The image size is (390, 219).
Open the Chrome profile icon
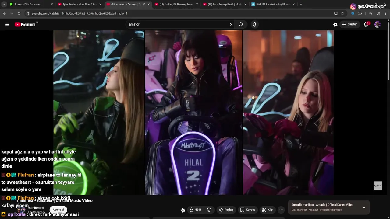[378, 13]
